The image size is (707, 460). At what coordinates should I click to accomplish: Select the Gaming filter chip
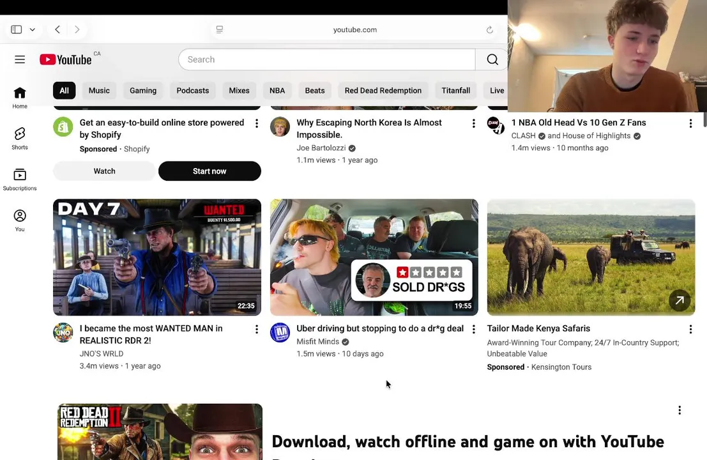[x=143, y=91]
